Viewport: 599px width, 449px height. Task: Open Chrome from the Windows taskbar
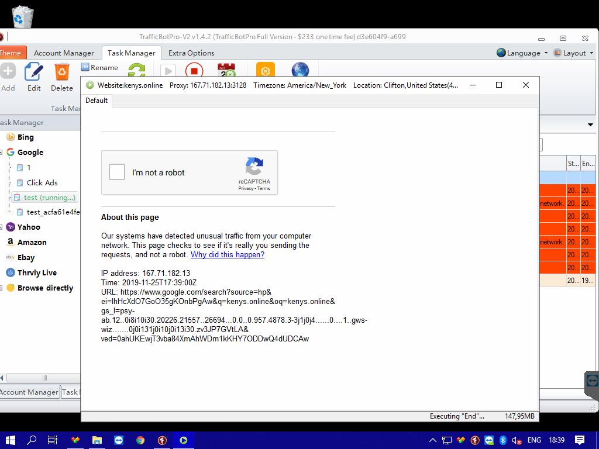click(140, 440)
